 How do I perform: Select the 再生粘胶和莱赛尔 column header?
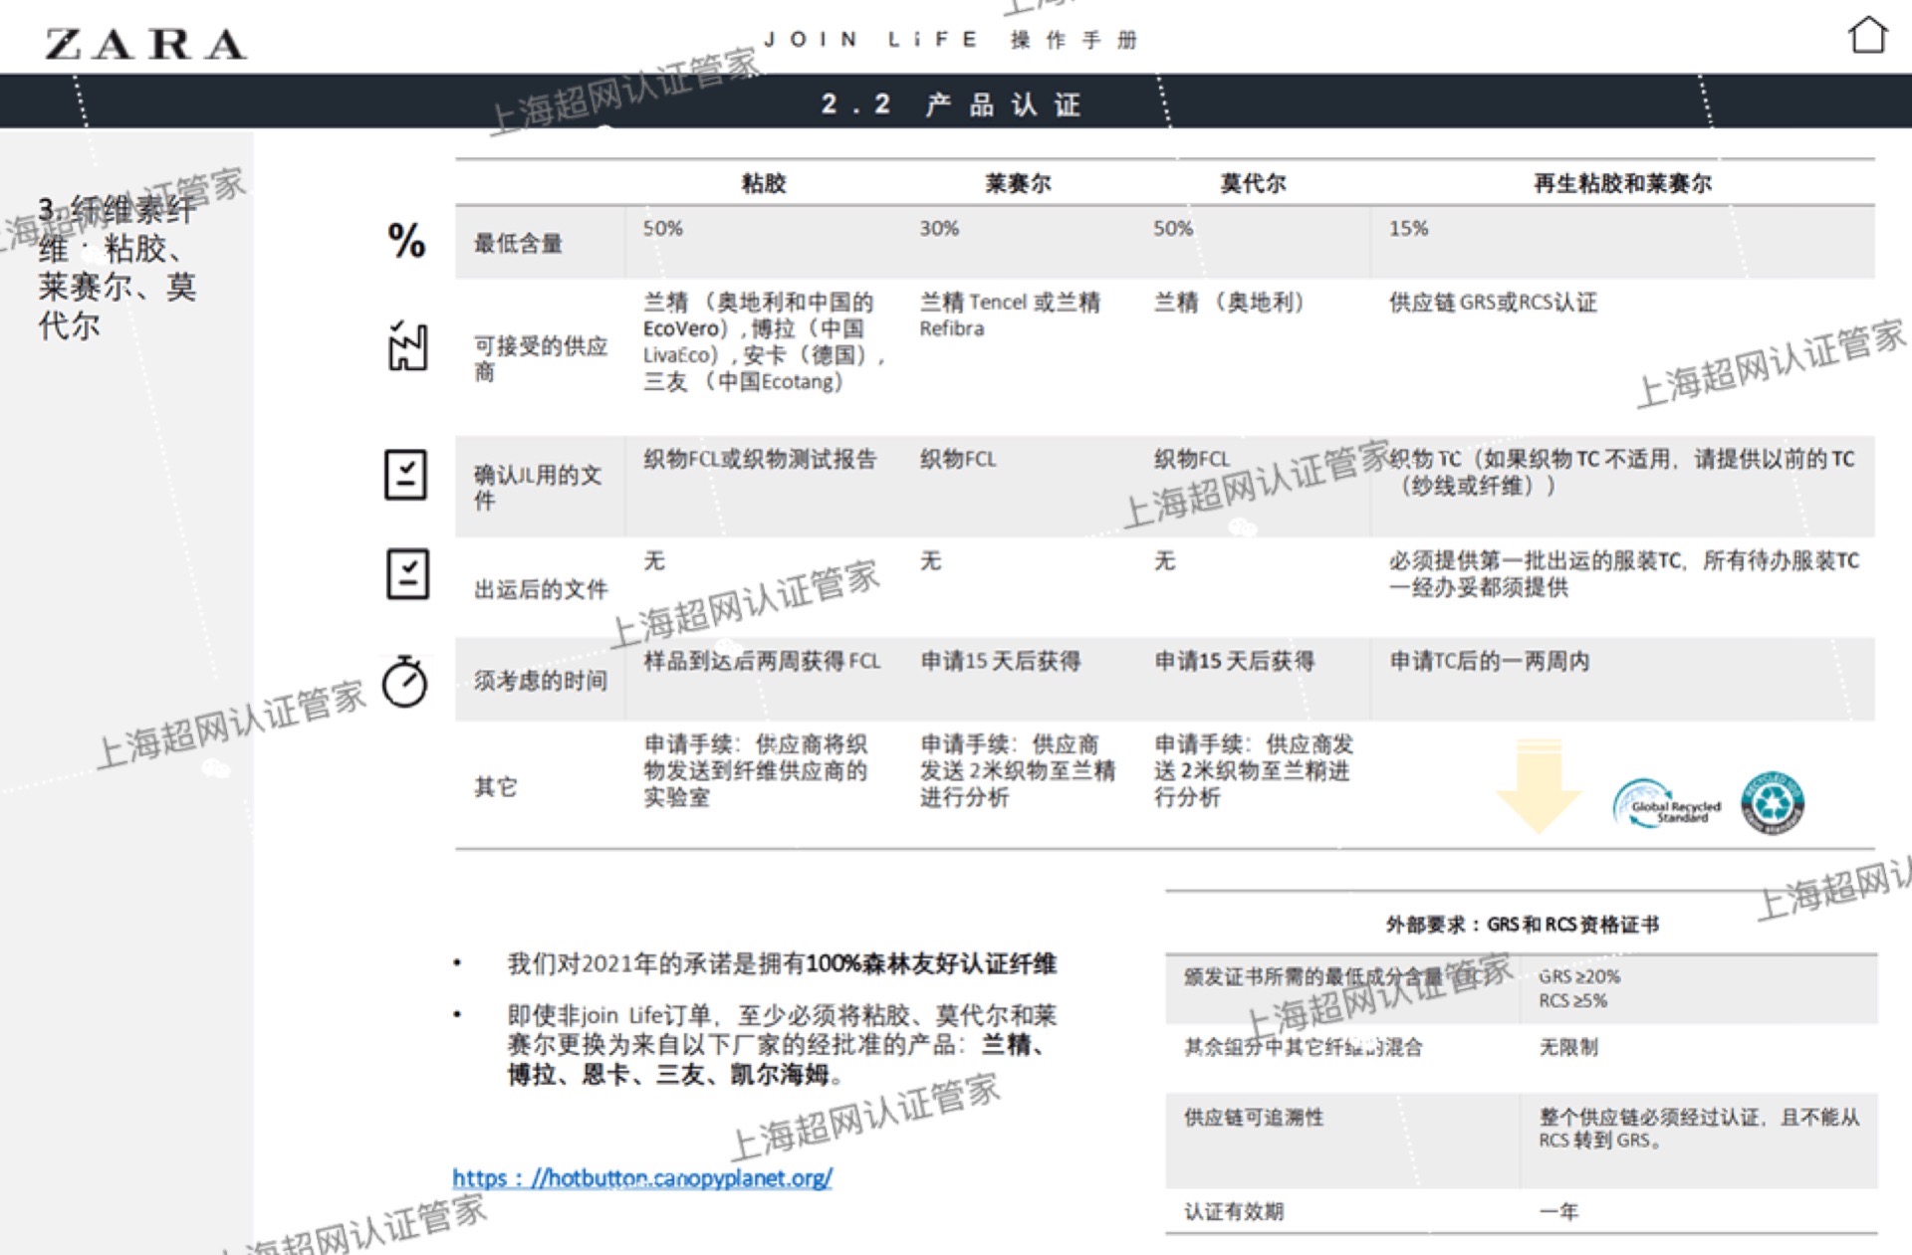pyautogui.click(x=1622, y=183)
